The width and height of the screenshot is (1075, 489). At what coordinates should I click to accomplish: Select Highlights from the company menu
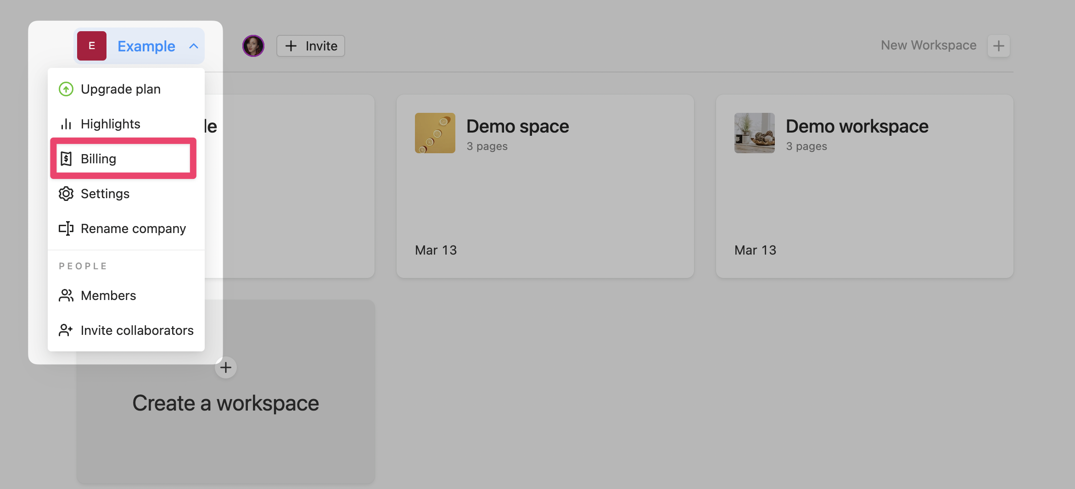click(110, 124)
